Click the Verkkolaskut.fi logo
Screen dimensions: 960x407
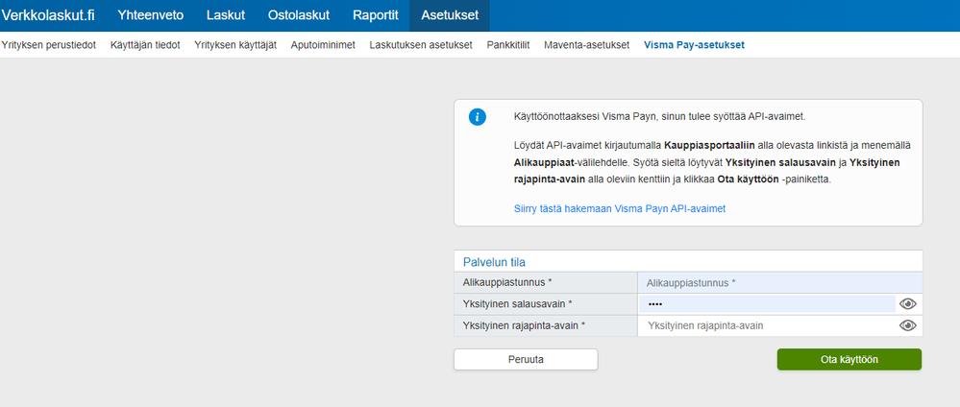click(48, 15)
